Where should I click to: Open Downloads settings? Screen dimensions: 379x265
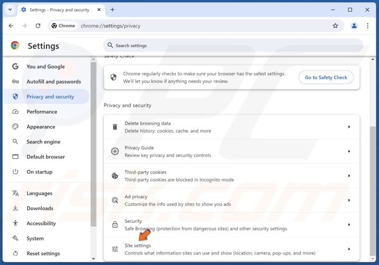tap(47, 208)
